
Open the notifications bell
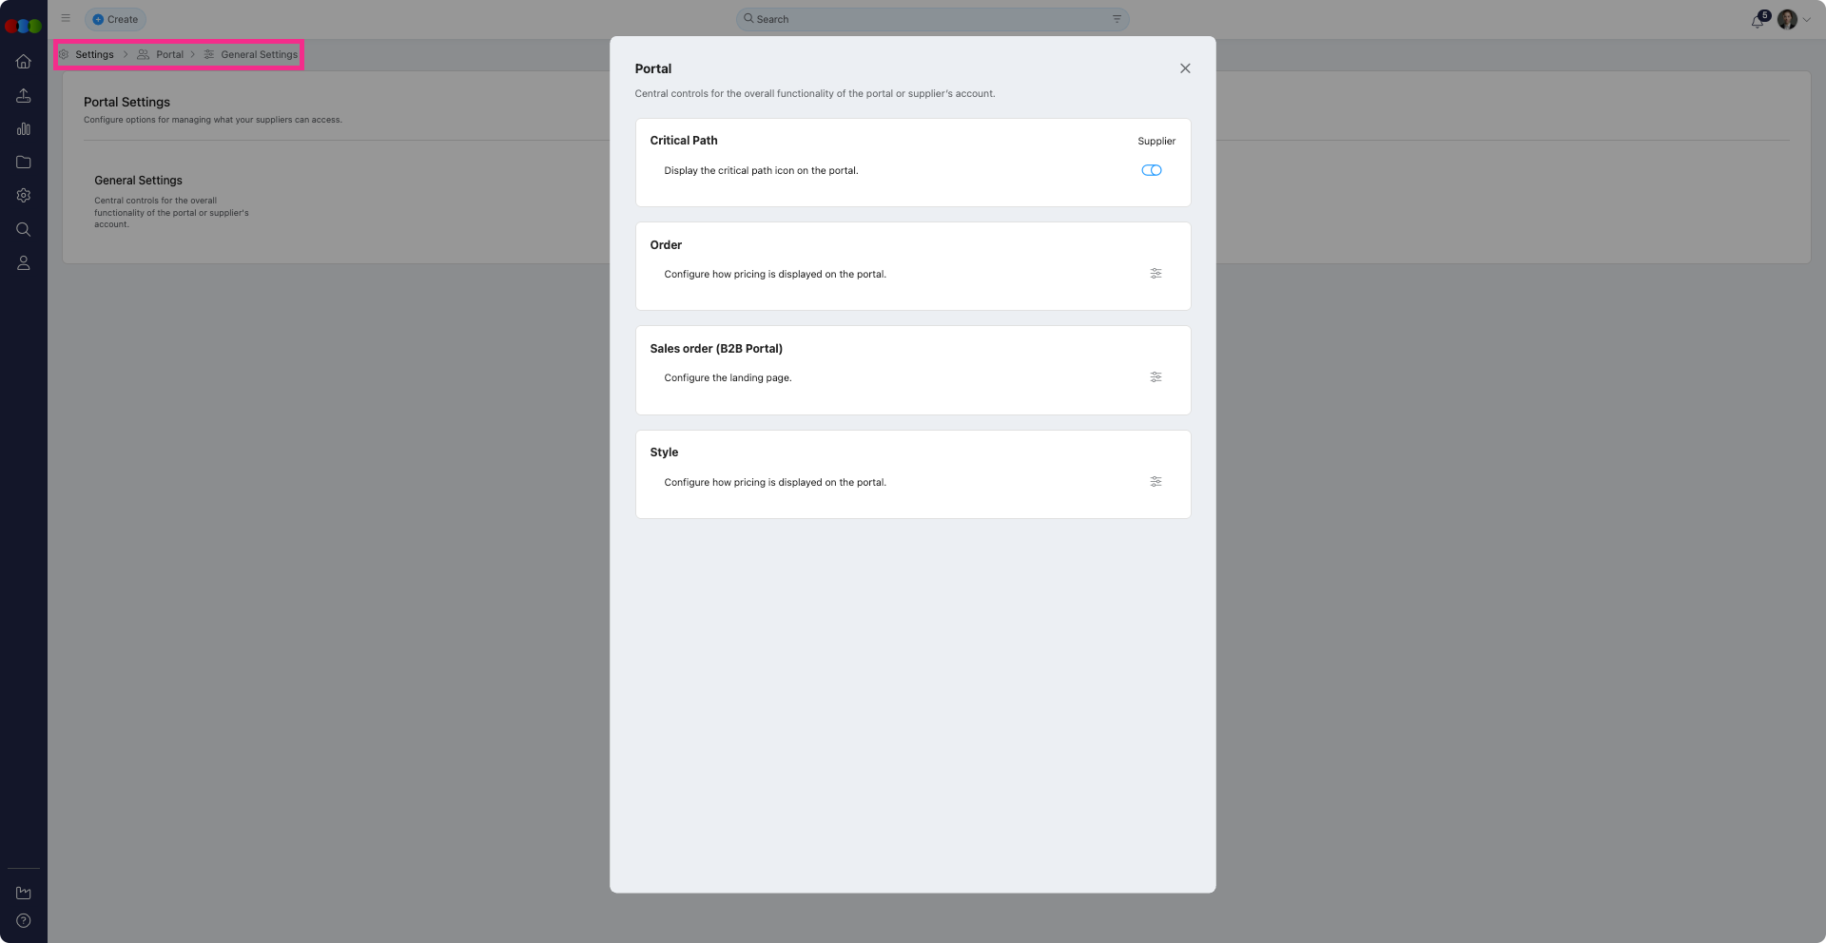[1757, 21]
